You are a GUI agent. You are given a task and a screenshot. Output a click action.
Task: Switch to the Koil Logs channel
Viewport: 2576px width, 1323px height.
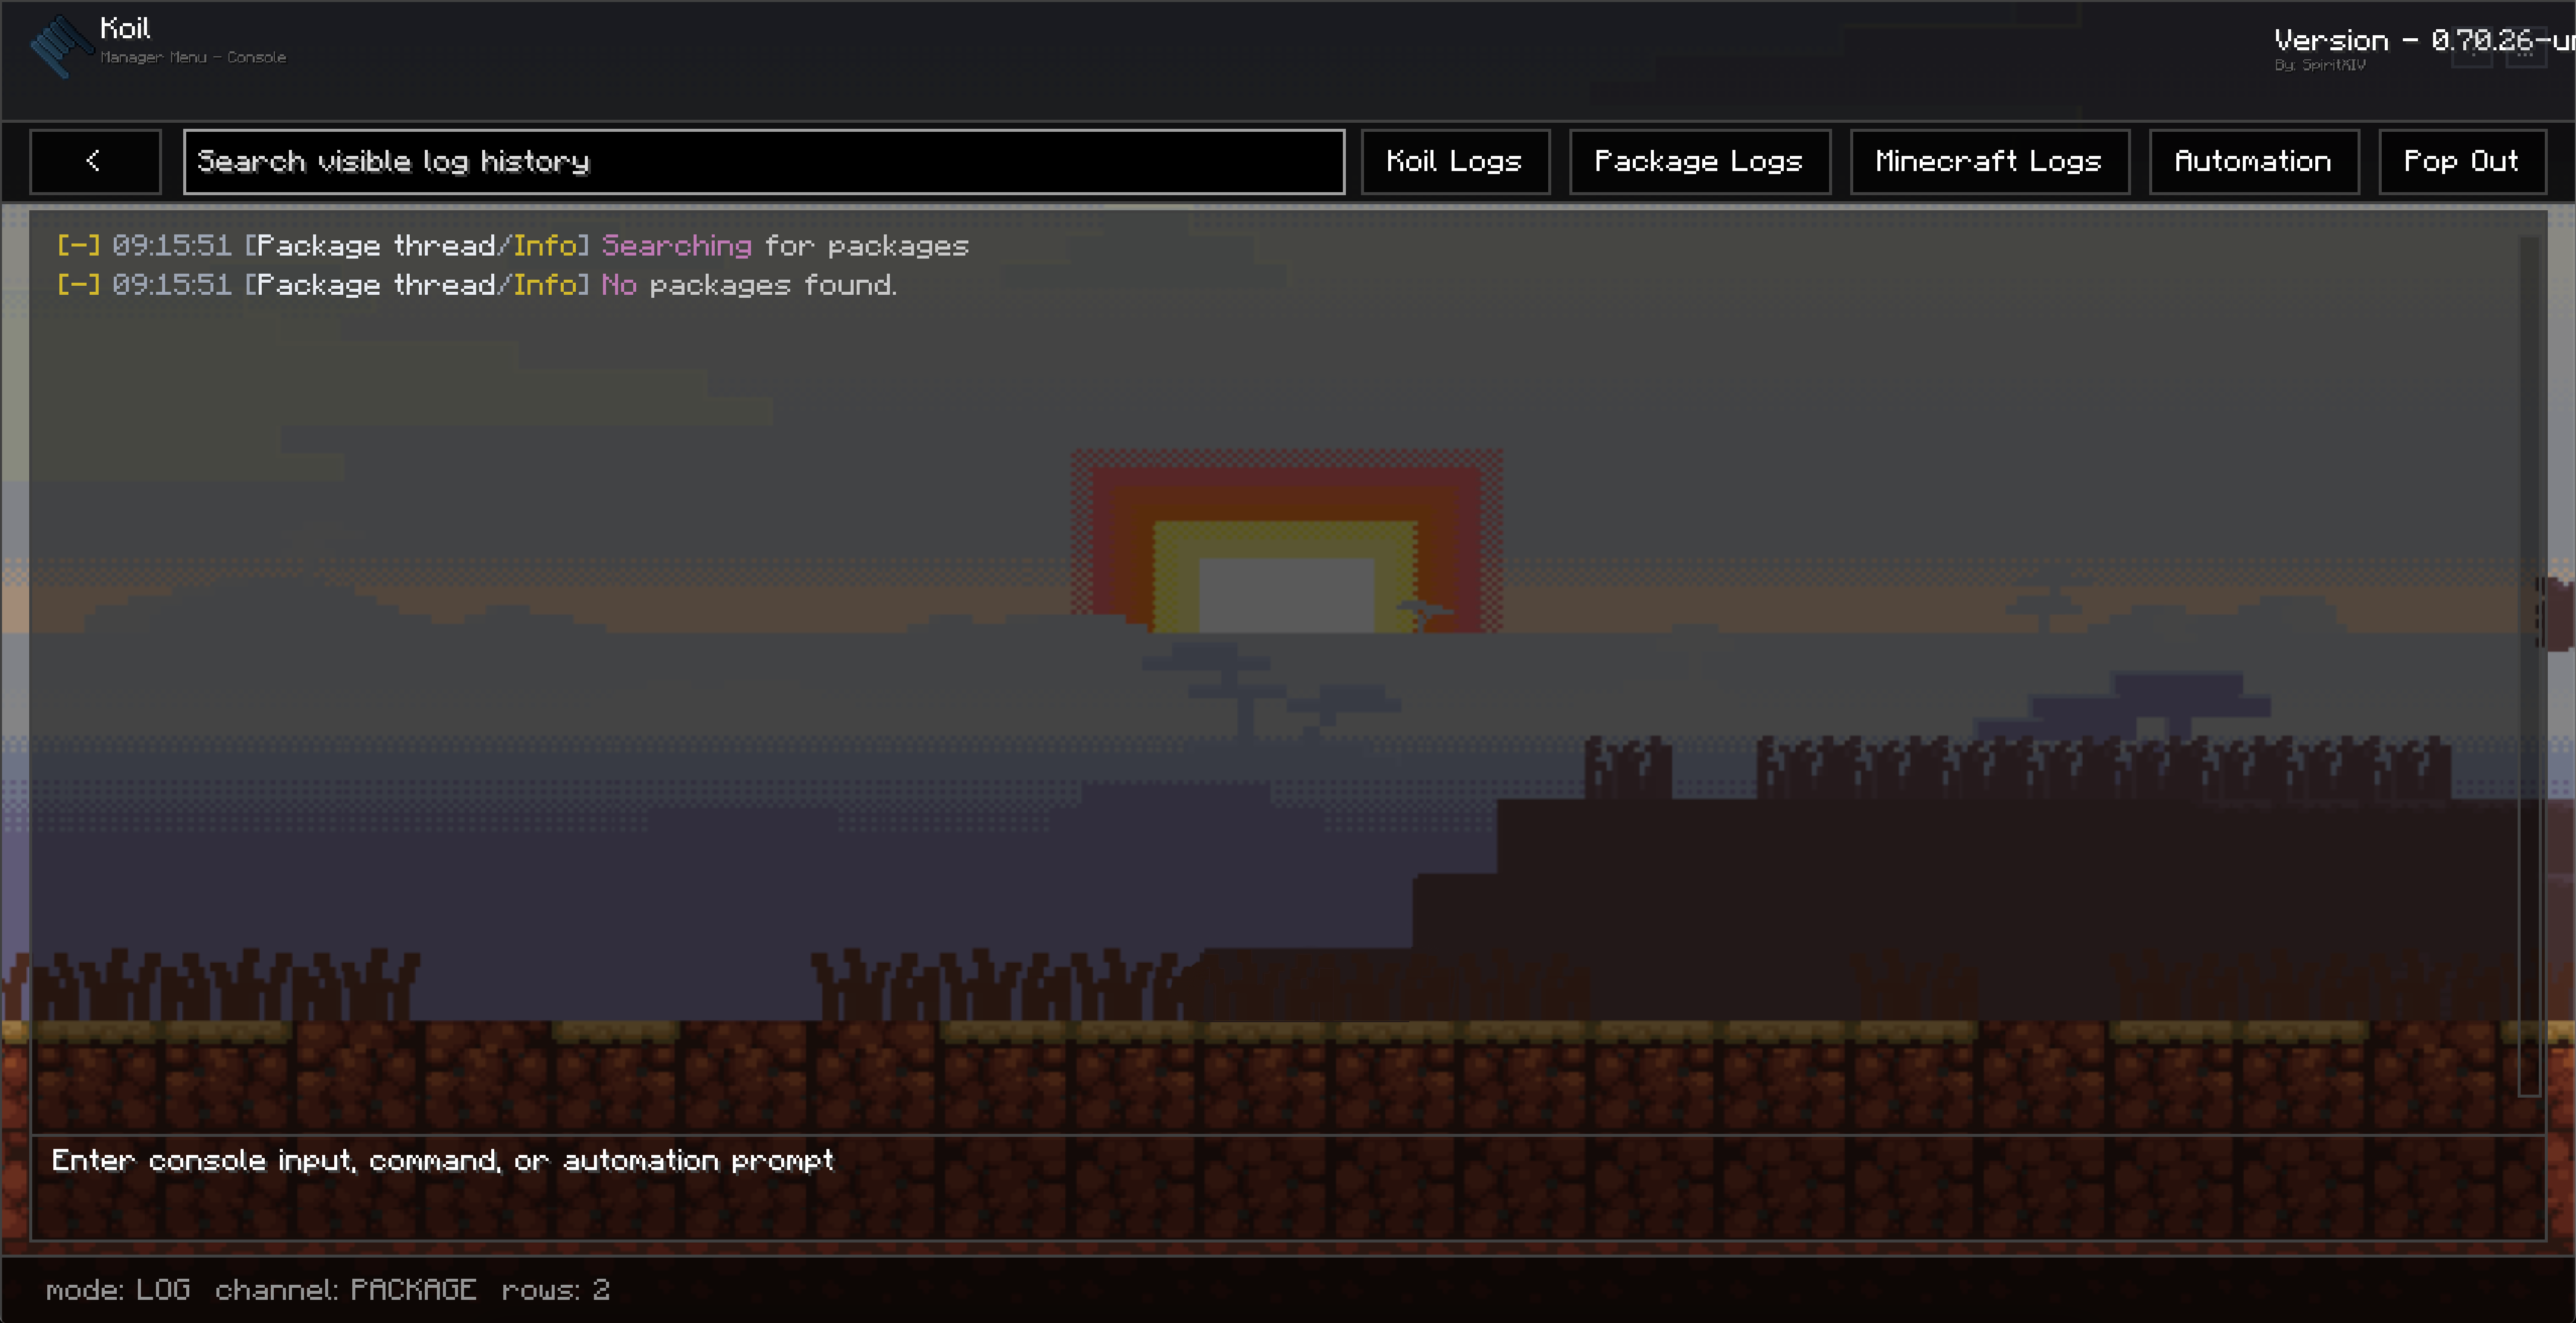[x=1455, y=161]
